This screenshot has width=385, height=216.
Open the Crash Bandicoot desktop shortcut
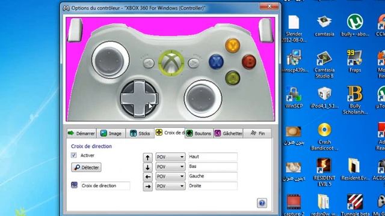[324, 137]
